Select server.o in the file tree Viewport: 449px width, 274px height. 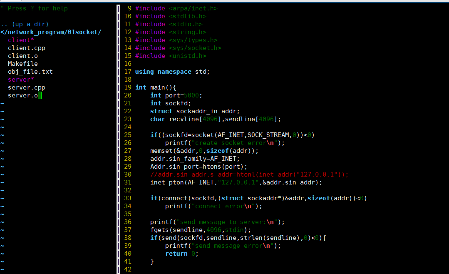tap(23, 95)
